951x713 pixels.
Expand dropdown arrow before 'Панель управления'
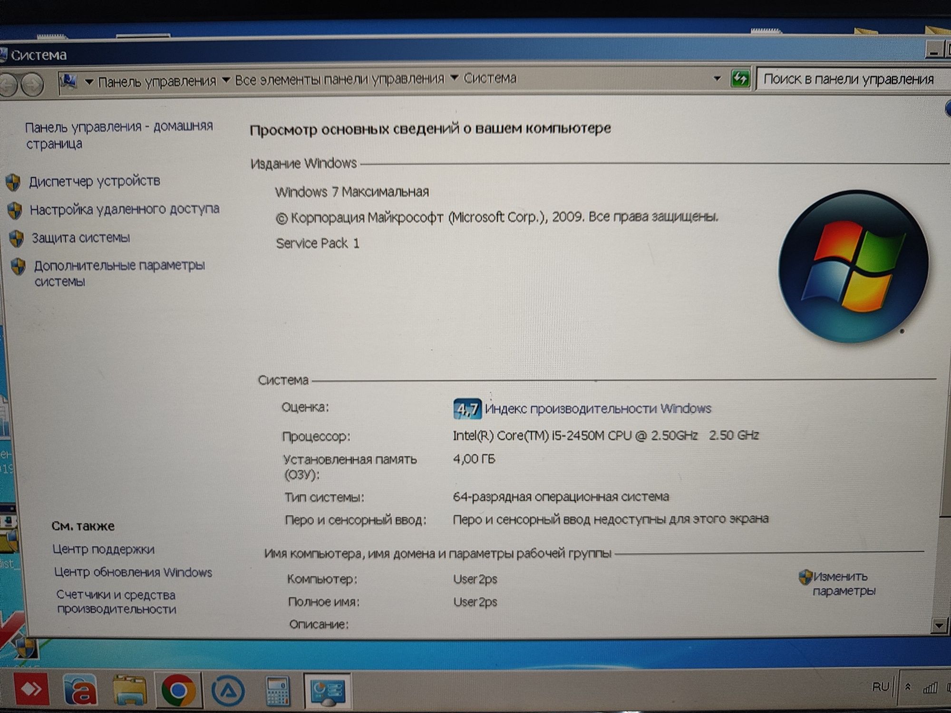(x=88, y=82)
